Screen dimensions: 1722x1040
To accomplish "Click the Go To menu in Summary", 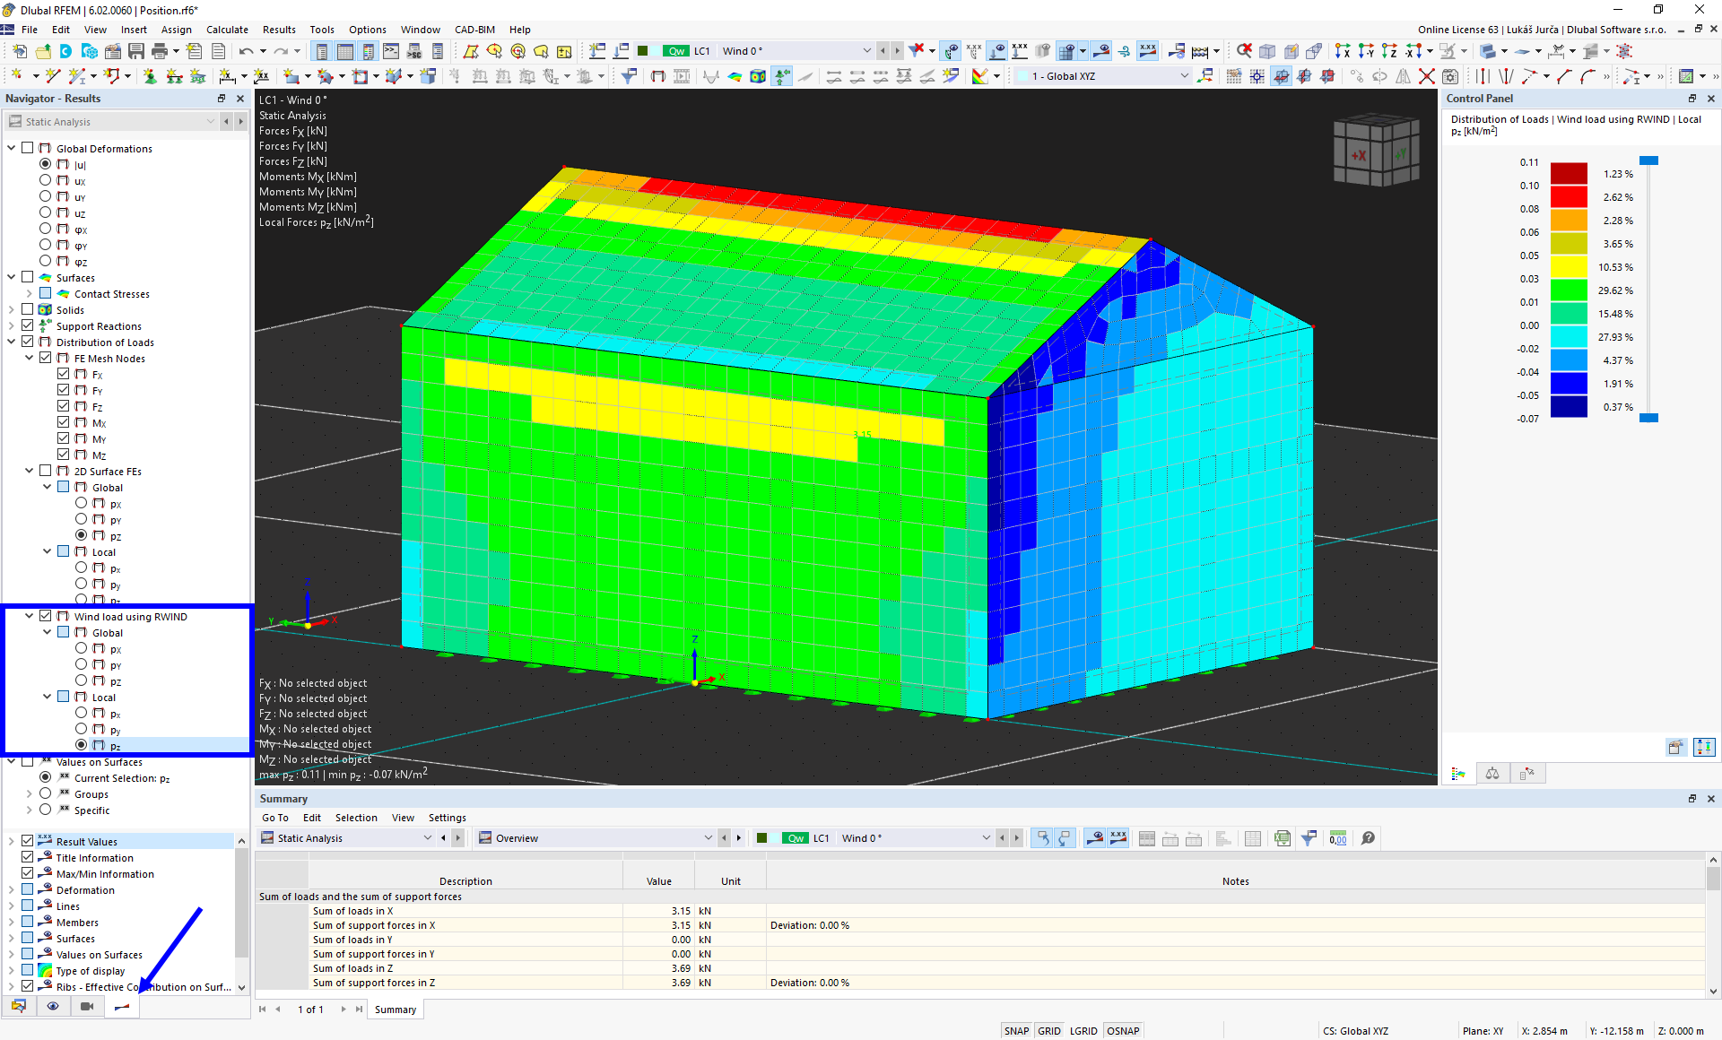I will [x=274, y=818].
